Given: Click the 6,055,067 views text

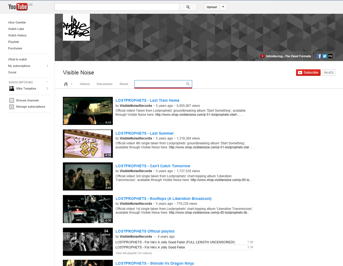Looking at the screenshot, I should [188, 106].
